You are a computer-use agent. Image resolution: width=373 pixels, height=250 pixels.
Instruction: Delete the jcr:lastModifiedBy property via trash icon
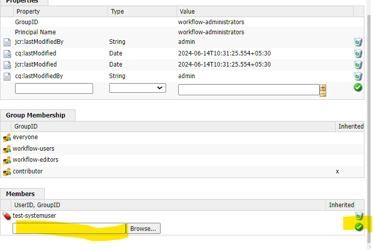click(358, 42)
